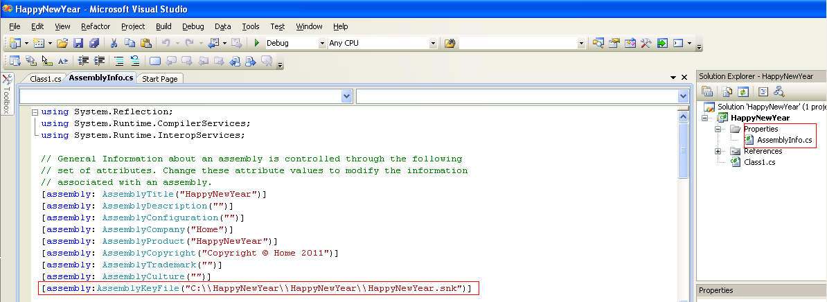This screenshot has height=302, width=827.
Task: Switch to the Class1.cs tab
Action: 45,78
